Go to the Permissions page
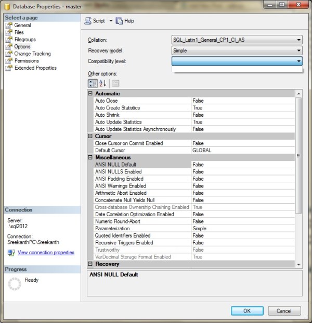Image resolution: width=312 pixels, height=323 pixels. [x=27, y=61]
